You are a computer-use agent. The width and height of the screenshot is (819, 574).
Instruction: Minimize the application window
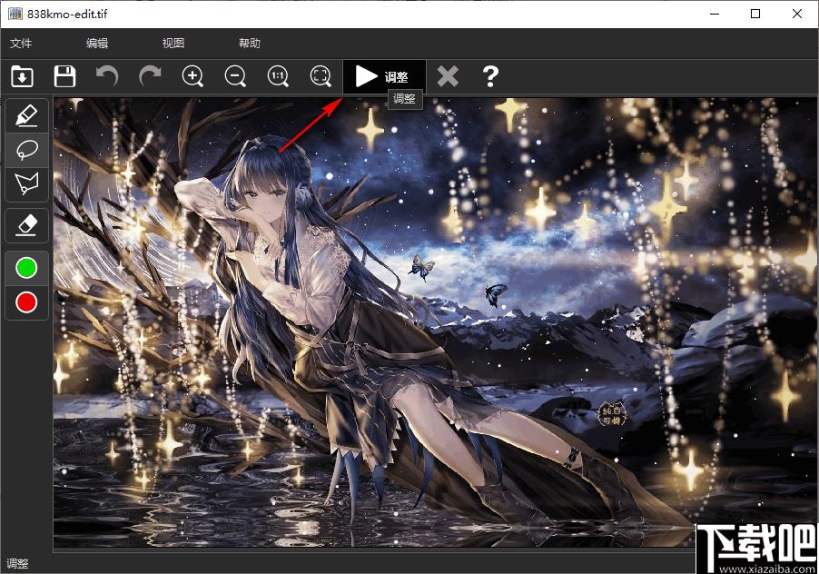pyautogui.click(x=715, y=15)
